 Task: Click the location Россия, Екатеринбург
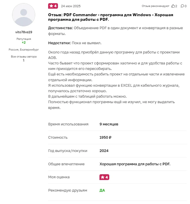(24, 50)
